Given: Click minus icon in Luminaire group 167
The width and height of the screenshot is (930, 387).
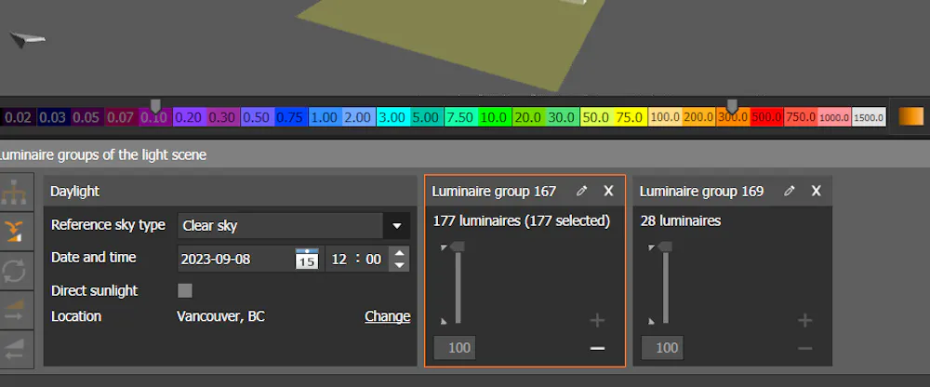Looking at the screenshot, I should (597, 348).
